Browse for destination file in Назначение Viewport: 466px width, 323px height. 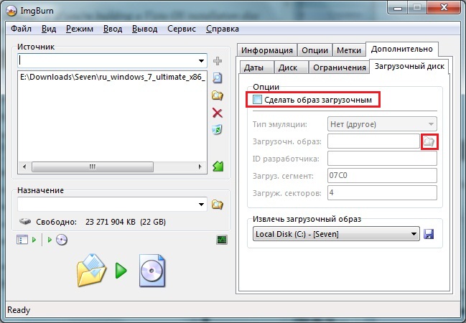(218, 205)
